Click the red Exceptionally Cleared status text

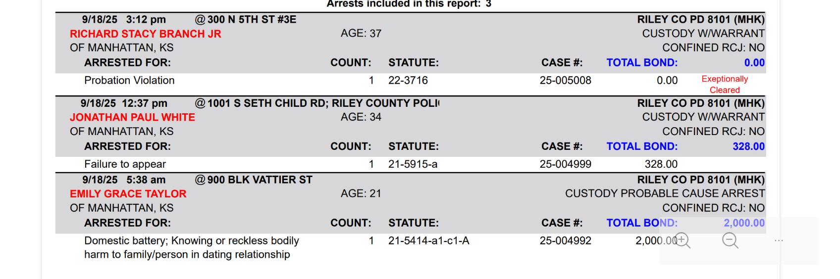[x=724, y=85]
